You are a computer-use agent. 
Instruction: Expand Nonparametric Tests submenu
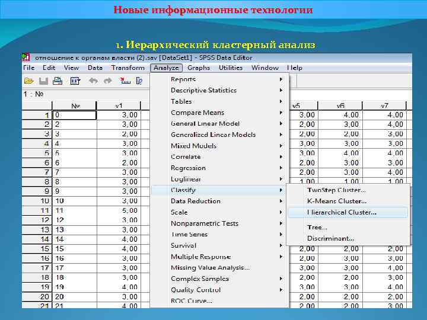tap(219, 223)
